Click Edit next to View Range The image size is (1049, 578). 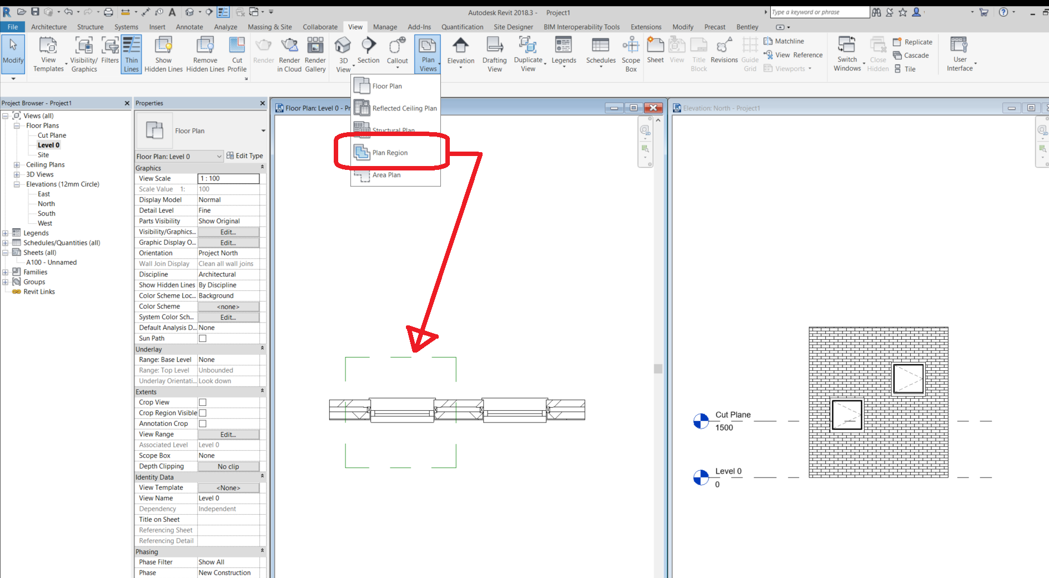click(x=228, y=434)
